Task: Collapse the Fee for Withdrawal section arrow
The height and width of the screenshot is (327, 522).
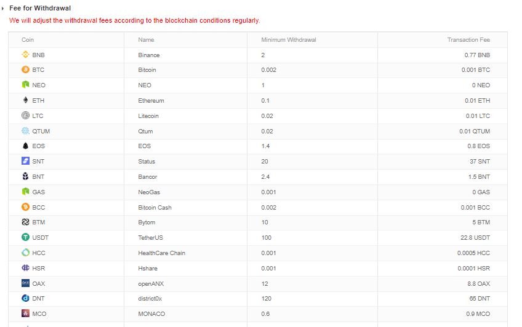Action: (x=2, y=9)
